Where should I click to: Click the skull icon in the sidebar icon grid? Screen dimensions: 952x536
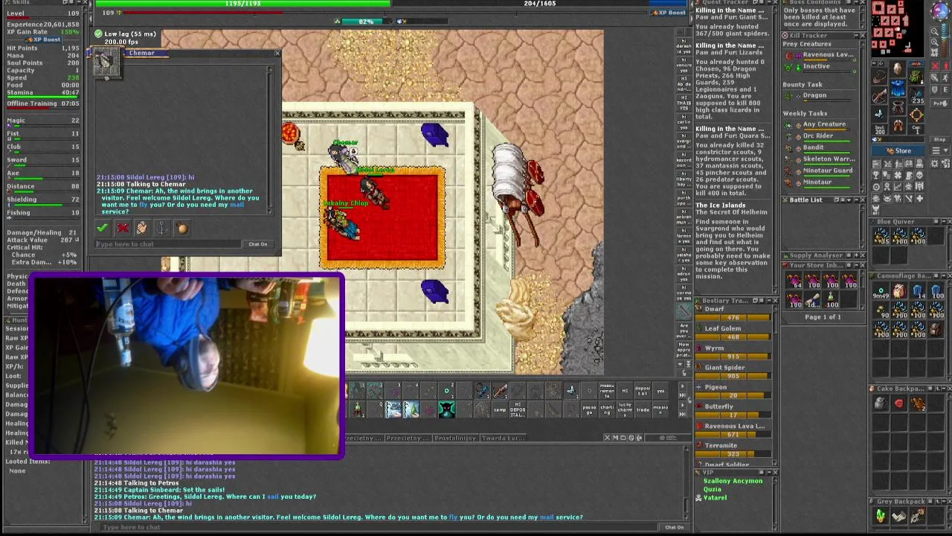[919, 175]
